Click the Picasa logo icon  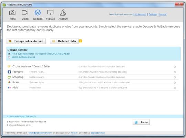point(9,82)
